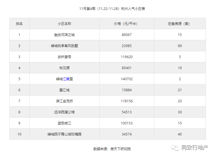Click listings count 5 for 武林壹号
215x157 pixels.
pyautogui.click(x=180, y=57)
